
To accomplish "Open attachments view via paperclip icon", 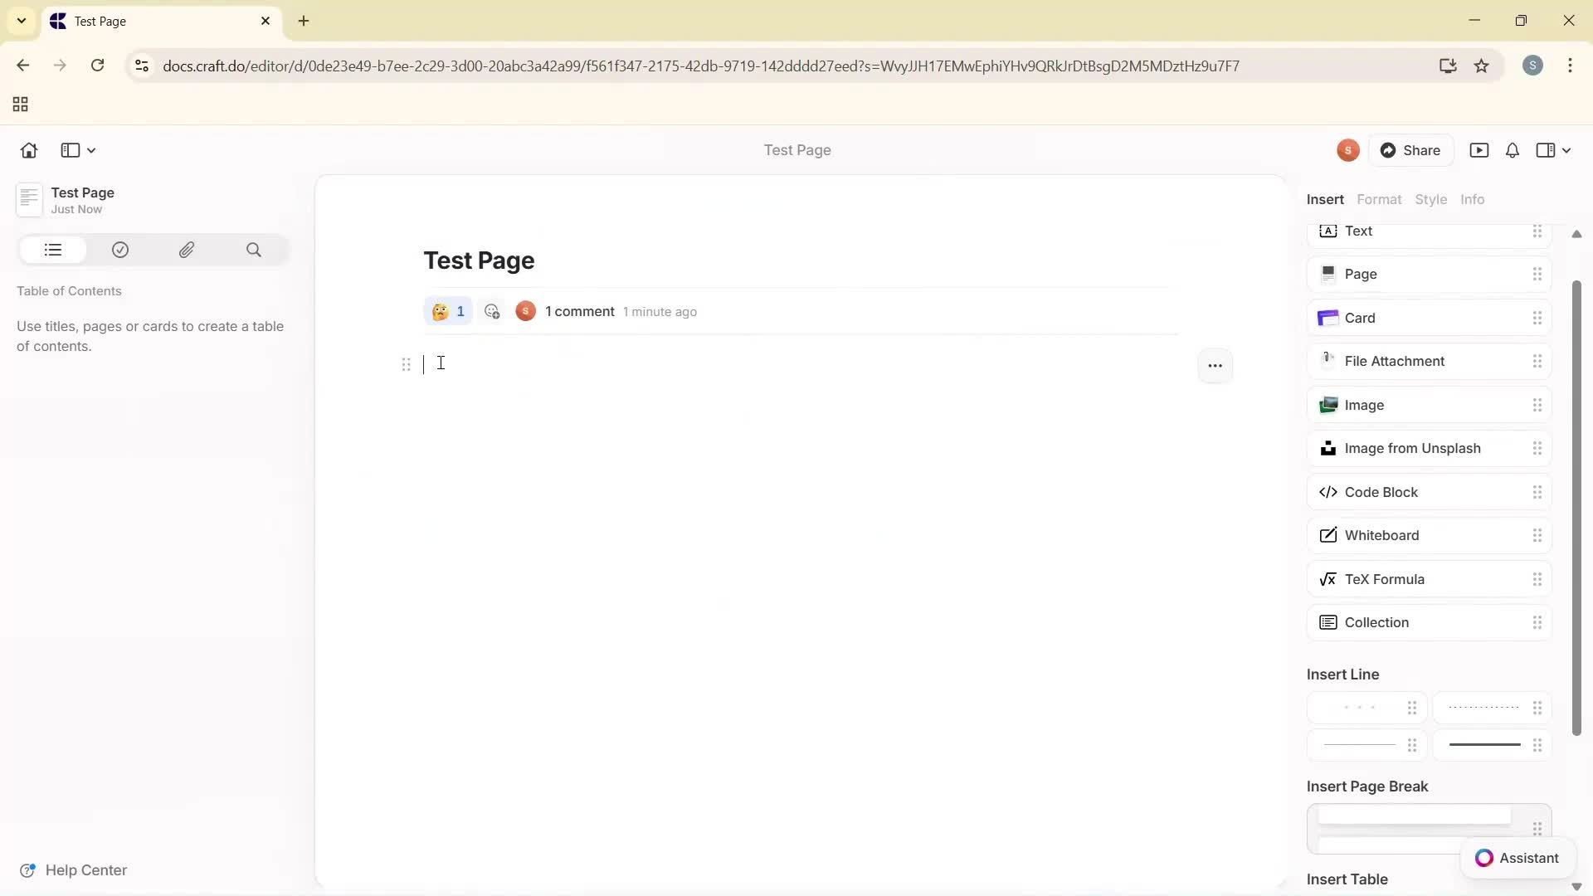I will 187,250.
